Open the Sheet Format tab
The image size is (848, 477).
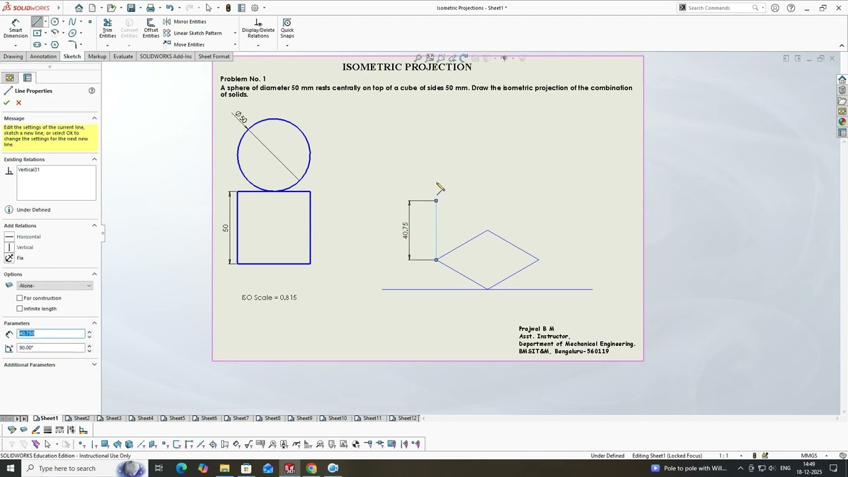point(214,56)
